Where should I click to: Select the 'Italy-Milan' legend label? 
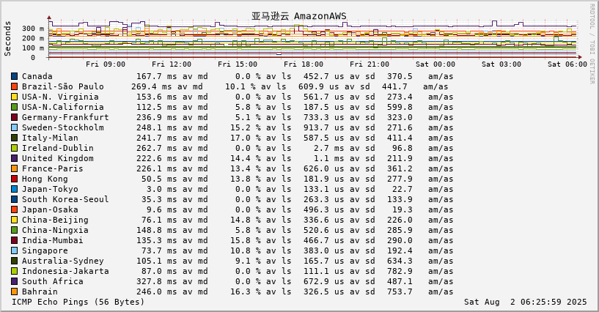[50, 138]
